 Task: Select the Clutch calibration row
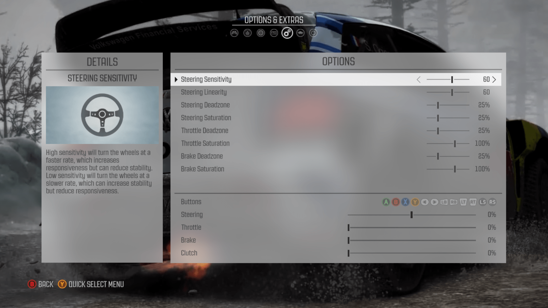[x=189, y=253]
